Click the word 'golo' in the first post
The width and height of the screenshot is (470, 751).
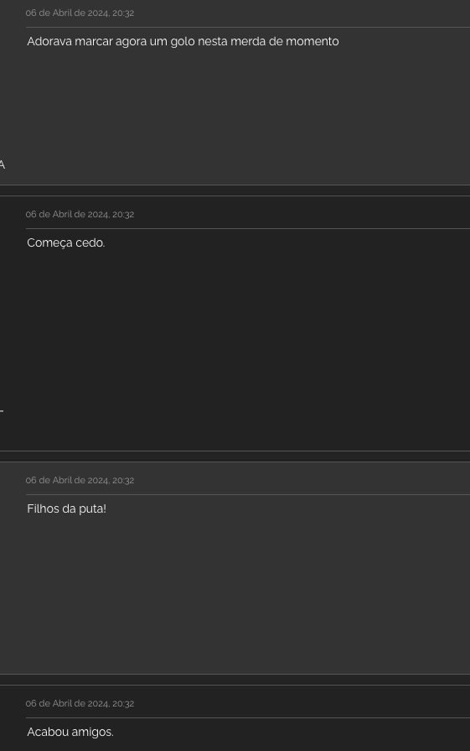pos(182,42)
